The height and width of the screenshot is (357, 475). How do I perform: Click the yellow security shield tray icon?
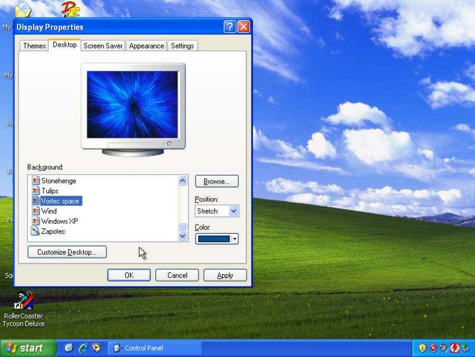tap(422, 347)
